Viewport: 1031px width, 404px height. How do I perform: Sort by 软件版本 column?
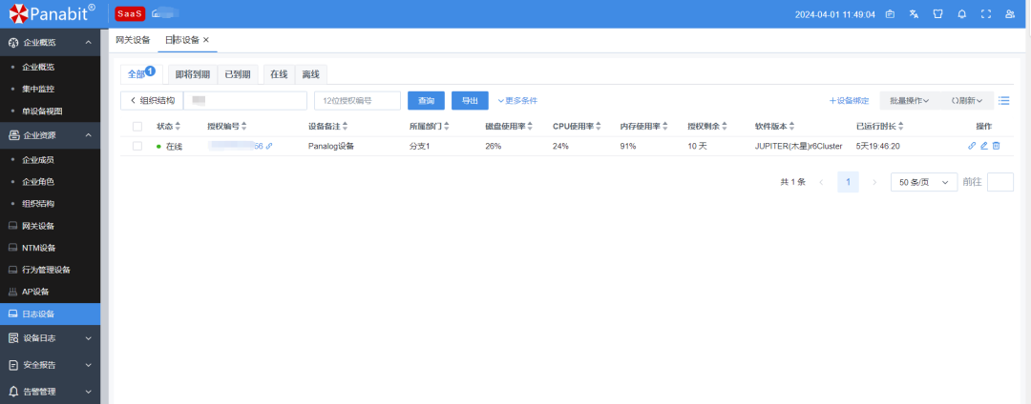[792, 127]
